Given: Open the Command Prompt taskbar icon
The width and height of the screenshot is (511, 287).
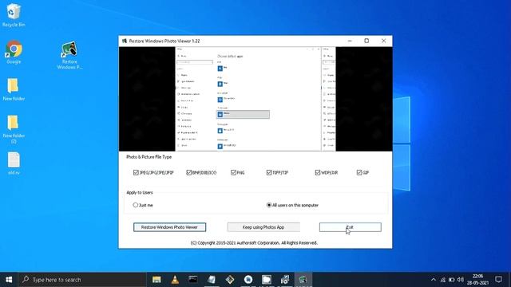Looking at the screenshot, I should (x=193, y=280).
